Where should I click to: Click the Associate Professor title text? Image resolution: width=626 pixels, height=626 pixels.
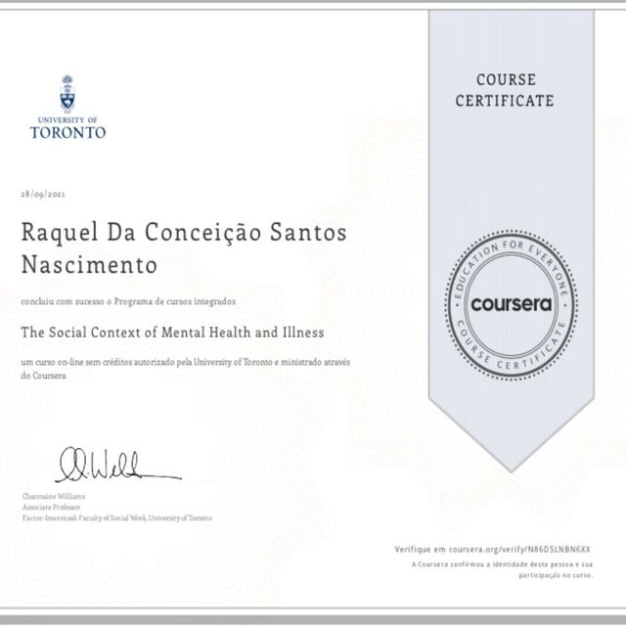(x=51, y=507)
